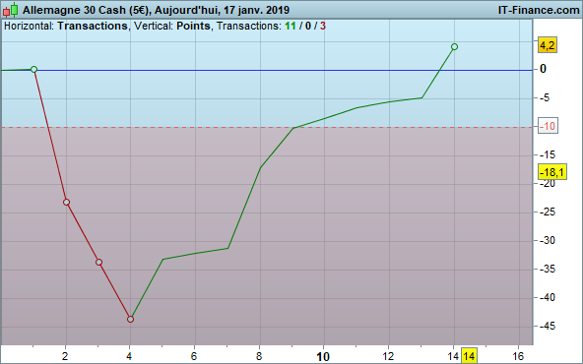Image resolution: width=583 pixels, height=364 pixels.
Task: Select the lowest red marker at transaction 4
Action: pos(130,319)
